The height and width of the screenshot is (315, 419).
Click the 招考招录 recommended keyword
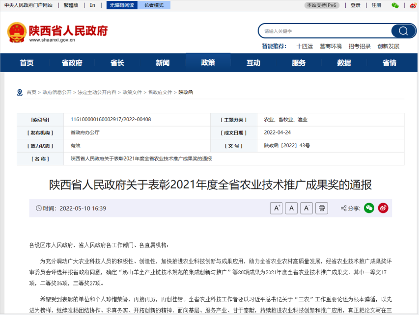click(x=360, y=47)
